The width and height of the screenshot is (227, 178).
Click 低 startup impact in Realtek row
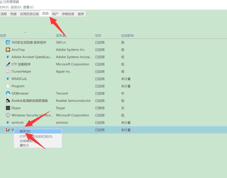coord(123,100)
